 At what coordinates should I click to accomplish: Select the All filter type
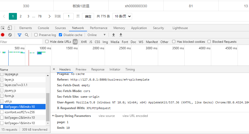pos(75,42)
